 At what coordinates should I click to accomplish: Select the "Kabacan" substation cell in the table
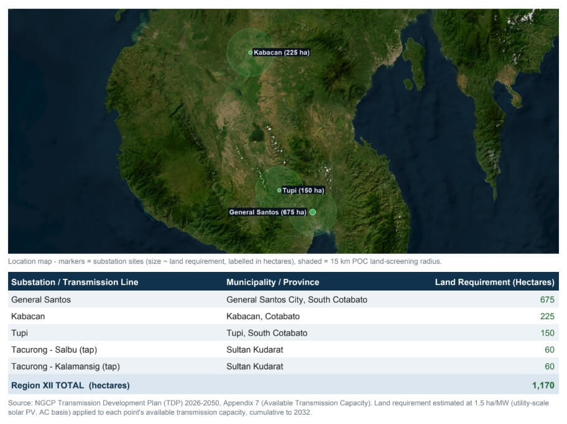coord(28,316)
